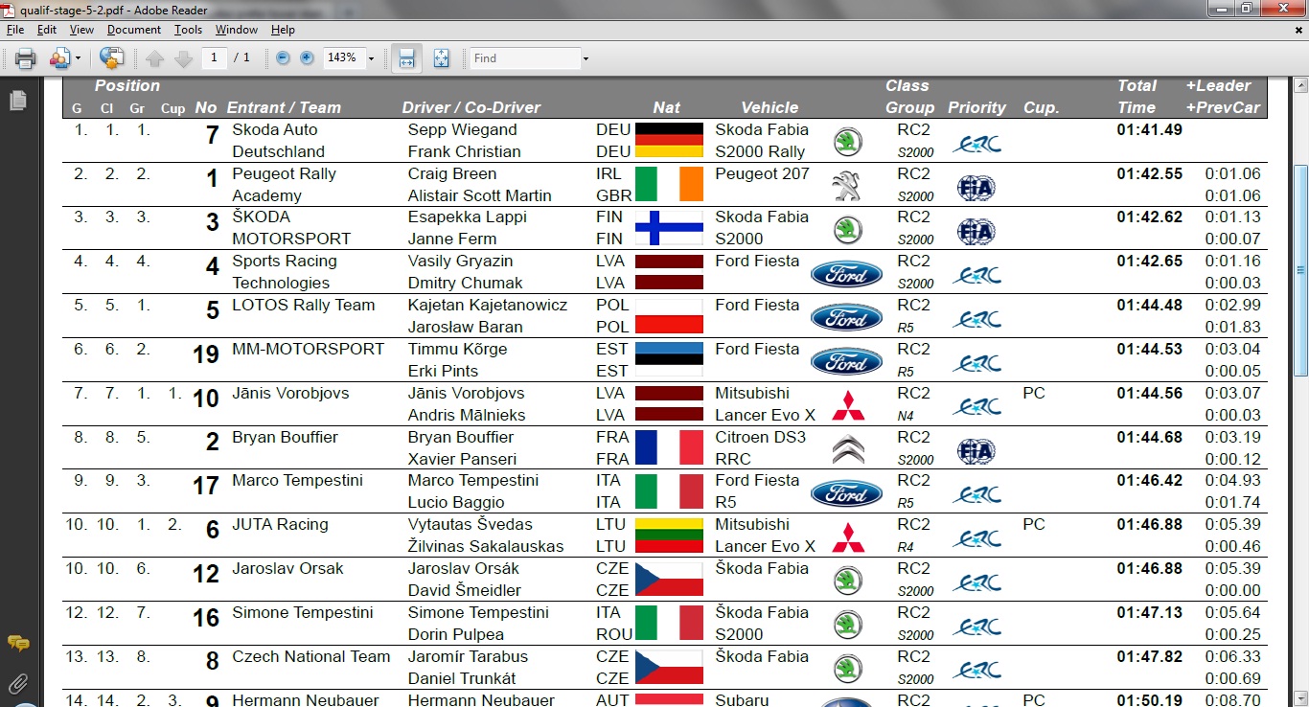Open the Document menu
The width and height of the screenshot is (1309, 707).
tap(134, 30)
